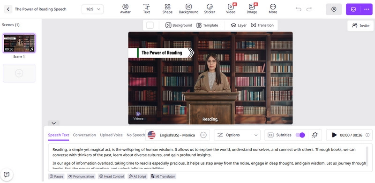This screenshot has height=183, width=375.
Task: Select the avatar woman on canvas
Action: coord(212,73)
